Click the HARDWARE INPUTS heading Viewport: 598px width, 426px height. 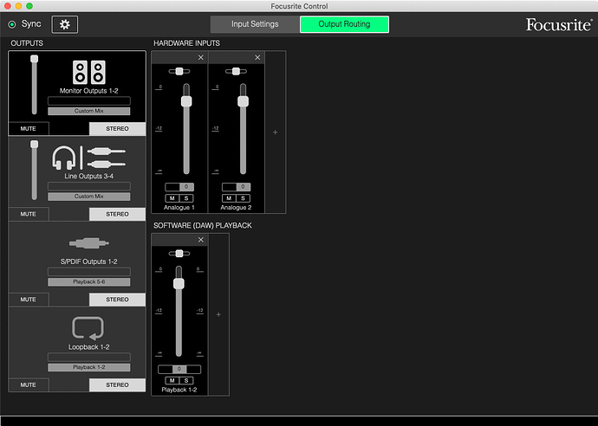(x=187, y=43)
